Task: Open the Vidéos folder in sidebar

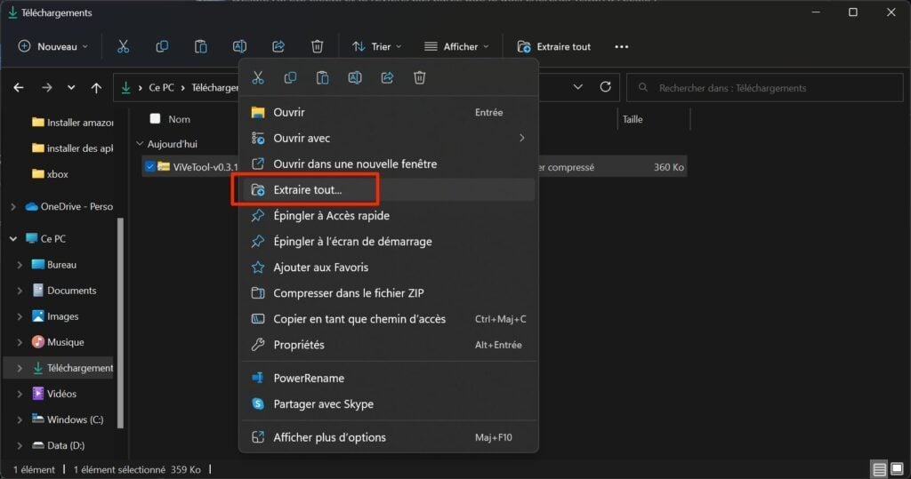Action: (x=54, y=394)
